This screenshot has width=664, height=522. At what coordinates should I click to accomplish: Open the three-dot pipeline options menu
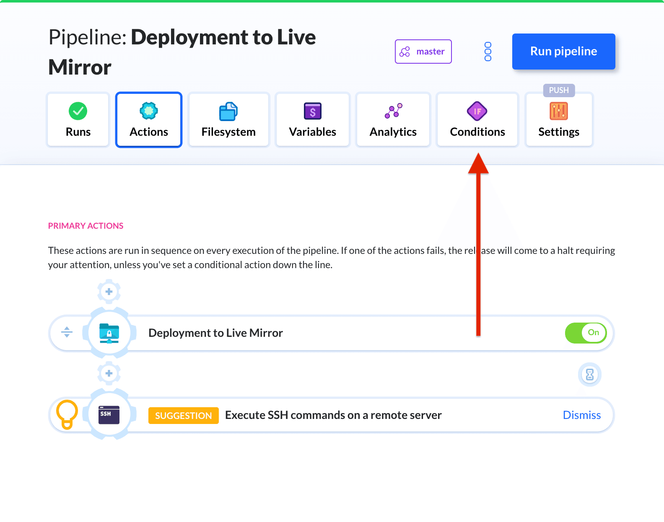click(488, 52)
